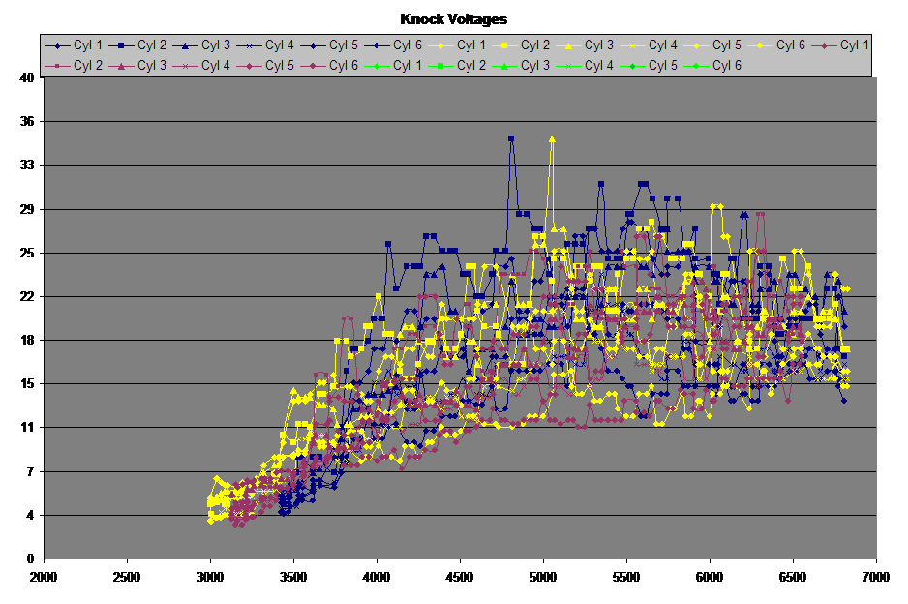Select the chart title at the top
Screen dimensions: 908x604
pyautogui.click(x=453, y=18)
